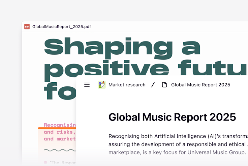Click marketplace, is a key focus line
Screen dimensions: 248x166
[x=177, y=153]
